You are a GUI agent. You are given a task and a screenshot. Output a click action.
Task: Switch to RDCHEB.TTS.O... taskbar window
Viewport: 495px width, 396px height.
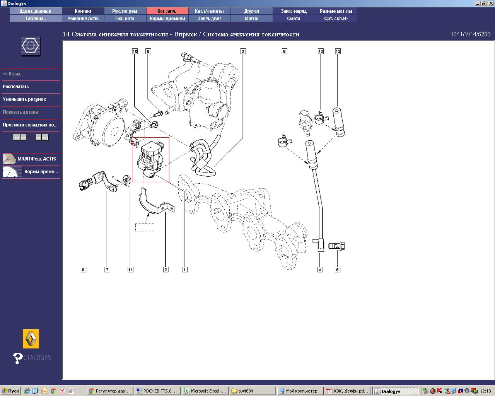point(157,391)
